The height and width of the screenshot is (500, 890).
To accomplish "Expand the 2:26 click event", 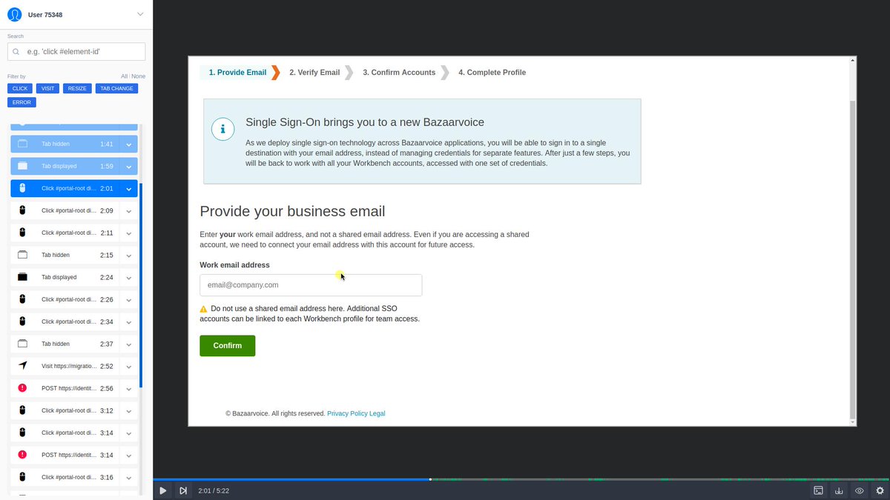I will (129, 300).
